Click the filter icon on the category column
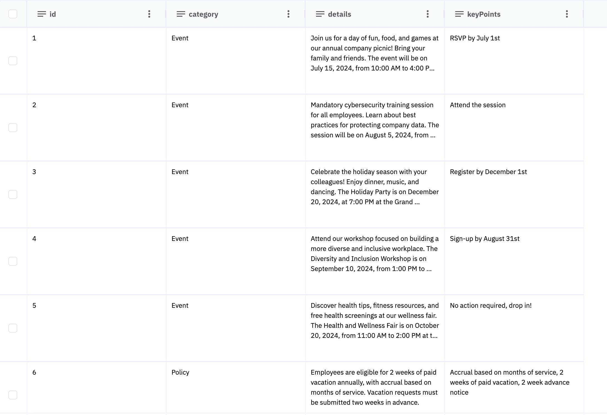 tap(181, 14)
